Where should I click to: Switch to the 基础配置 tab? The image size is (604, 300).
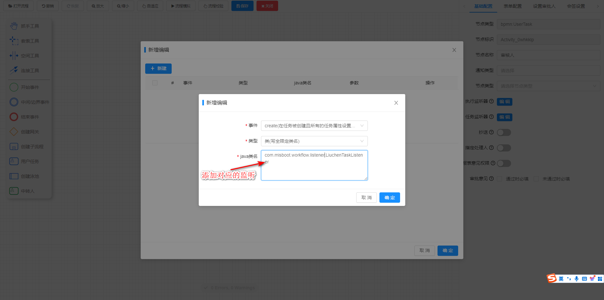(483, 6)
